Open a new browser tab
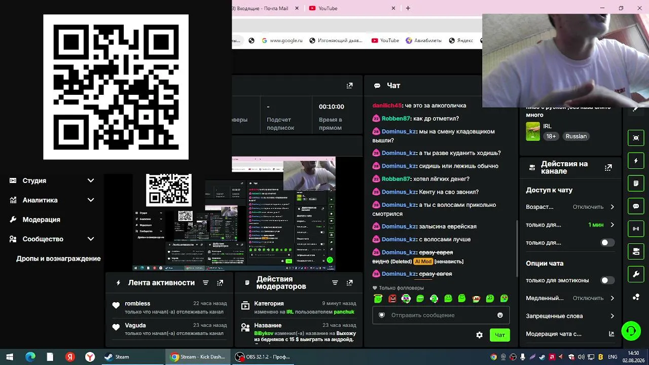The height and width of the screenshot is (365, 649). point(408,8)
